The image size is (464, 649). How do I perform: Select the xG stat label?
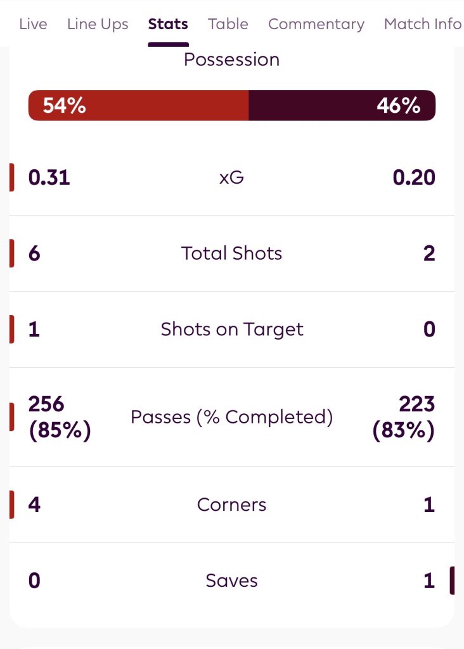tap(231, 177)
